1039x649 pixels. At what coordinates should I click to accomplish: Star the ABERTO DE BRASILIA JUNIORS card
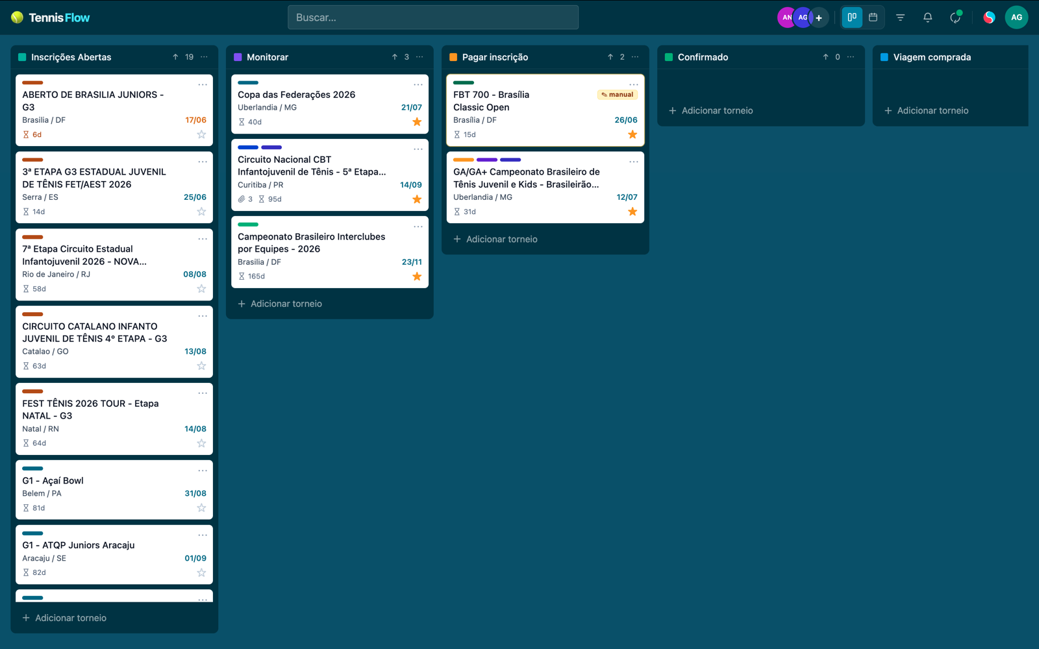pyautogui.click(x=201, y=134)
